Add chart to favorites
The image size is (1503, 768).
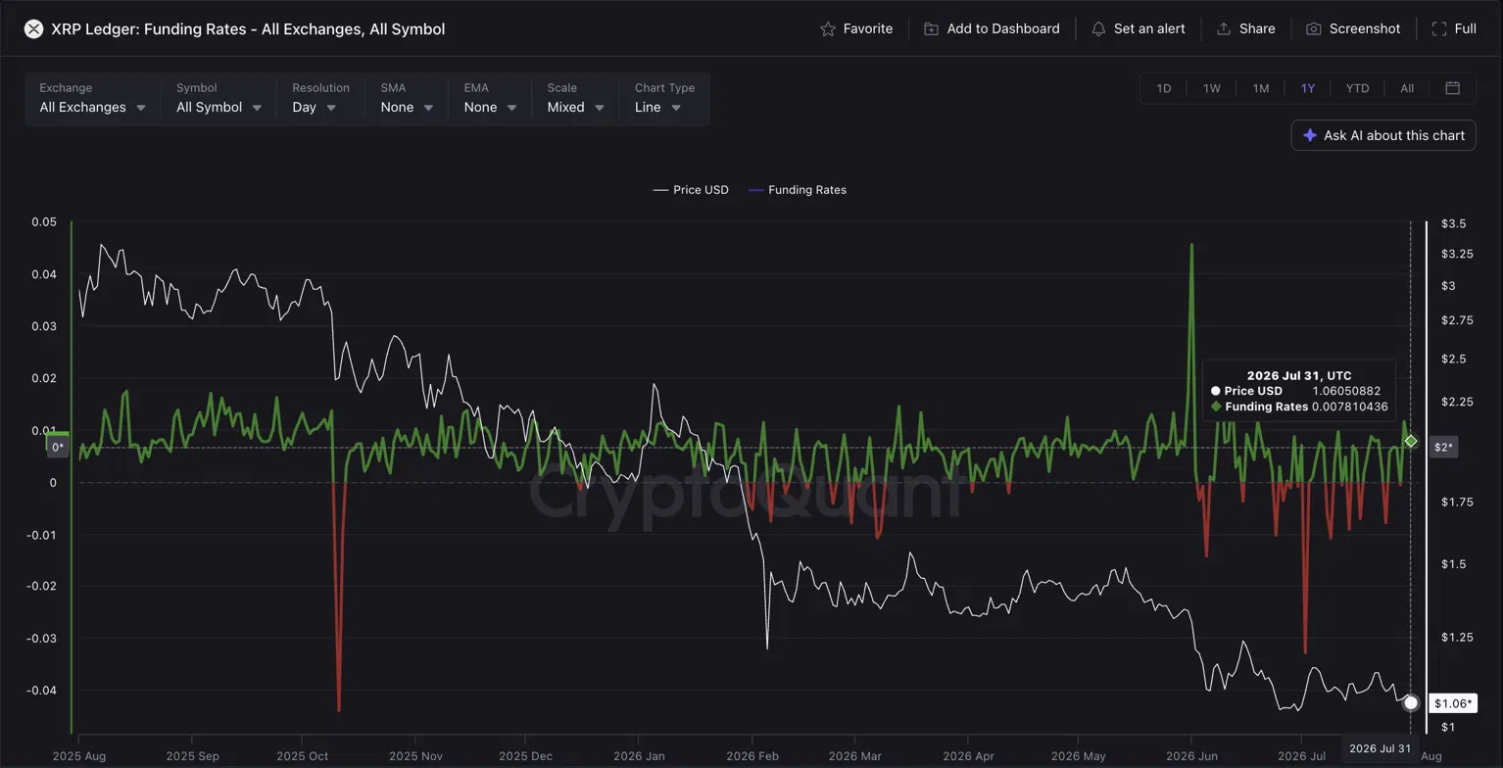(856, 29)
